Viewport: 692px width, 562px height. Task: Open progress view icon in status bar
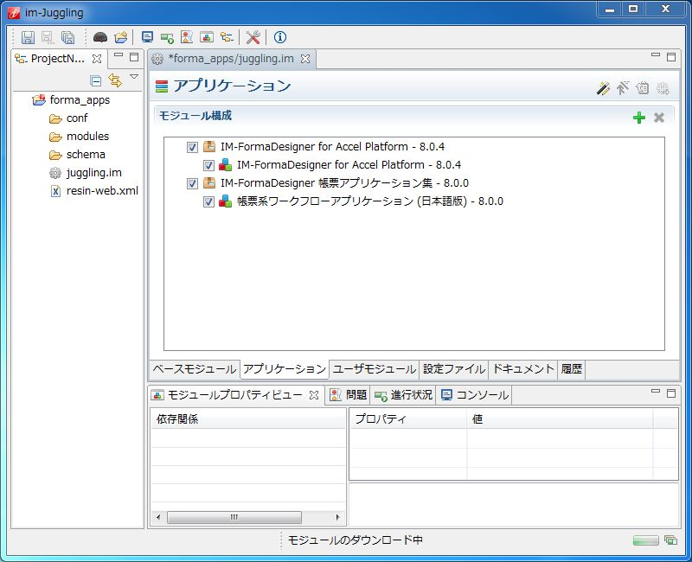point(671,540)
